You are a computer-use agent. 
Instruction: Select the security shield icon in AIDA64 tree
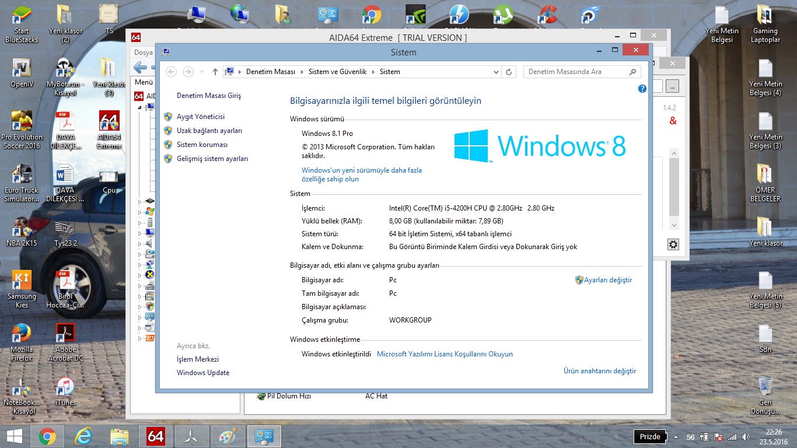149,306
